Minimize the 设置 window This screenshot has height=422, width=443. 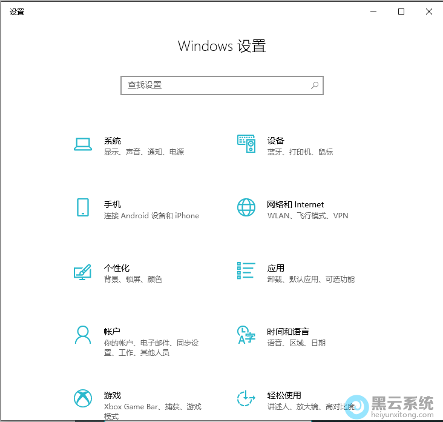click(x=373, y=12)
